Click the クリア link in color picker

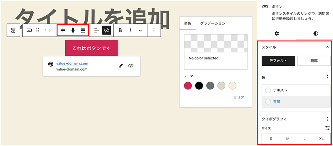click(x=238, y=98)
